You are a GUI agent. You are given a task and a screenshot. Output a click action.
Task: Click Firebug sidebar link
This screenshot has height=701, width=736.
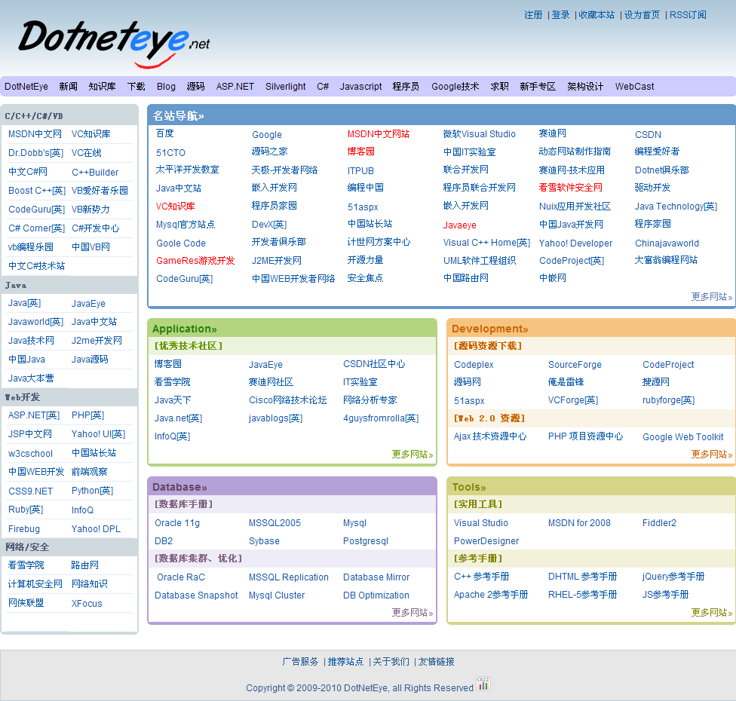(24, 529)
